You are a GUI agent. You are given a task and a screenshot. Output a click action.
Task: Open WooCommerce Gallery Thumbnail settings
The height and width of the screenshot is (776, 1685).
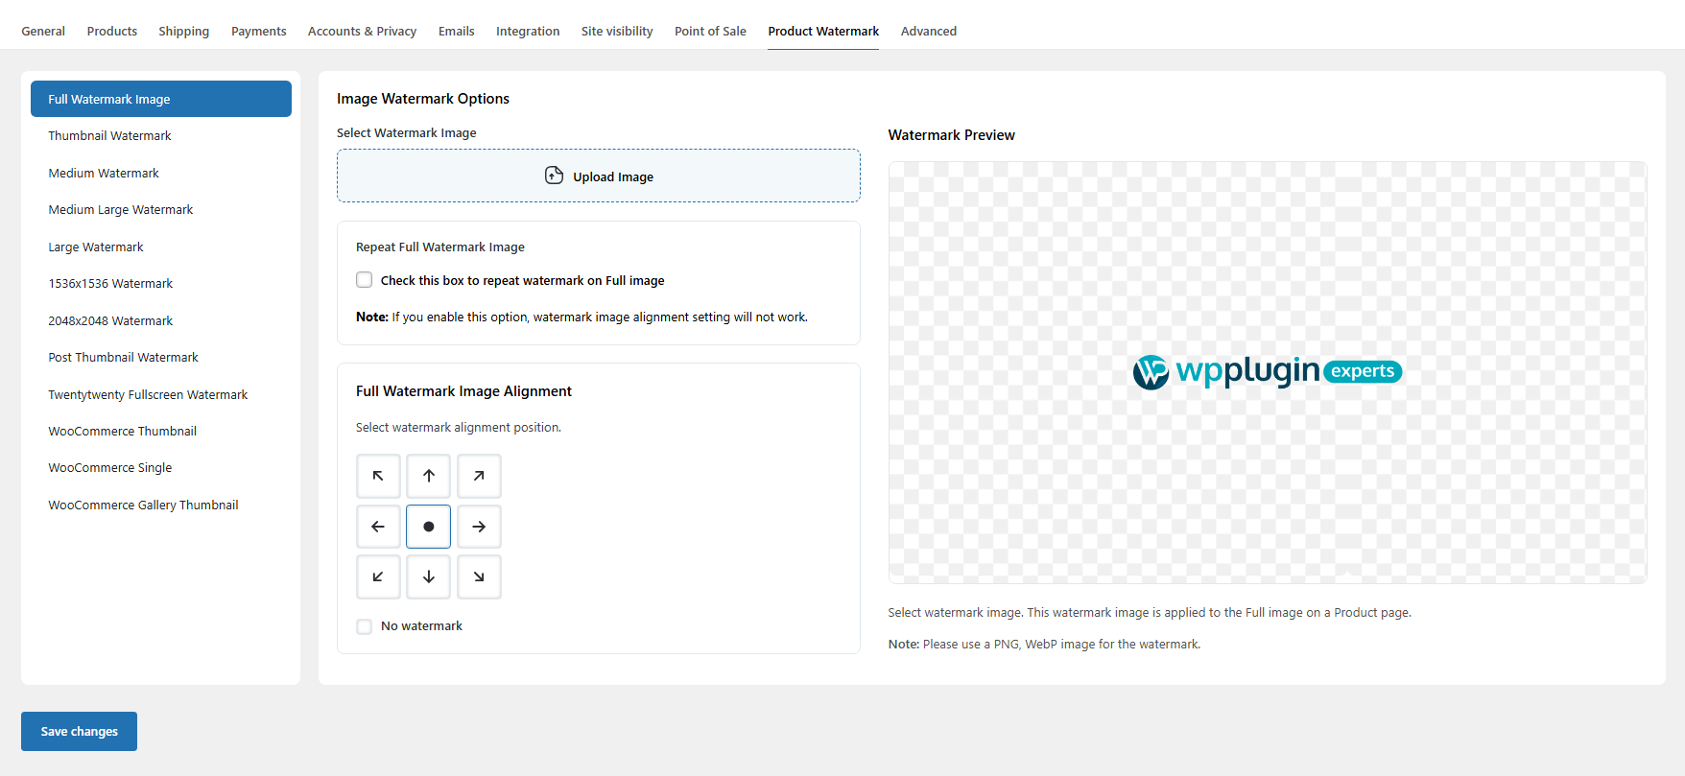click(143, 505)
